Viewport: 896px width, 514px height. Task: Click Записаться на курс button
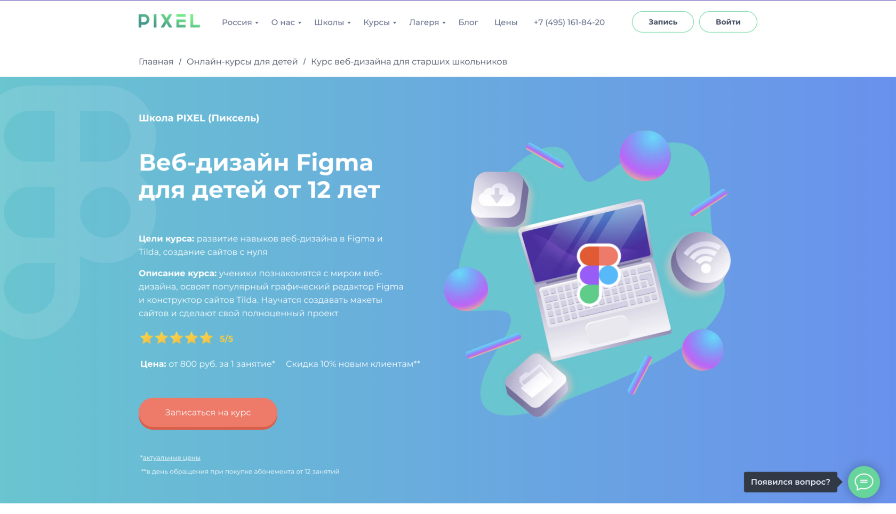tap(208, 413)
